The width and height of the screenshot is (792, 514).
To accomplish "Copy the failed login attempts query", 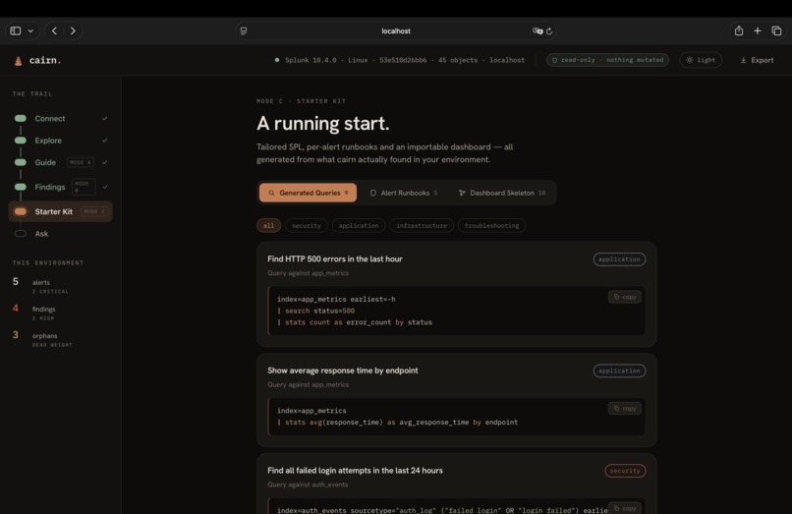I will coord(625,508).
